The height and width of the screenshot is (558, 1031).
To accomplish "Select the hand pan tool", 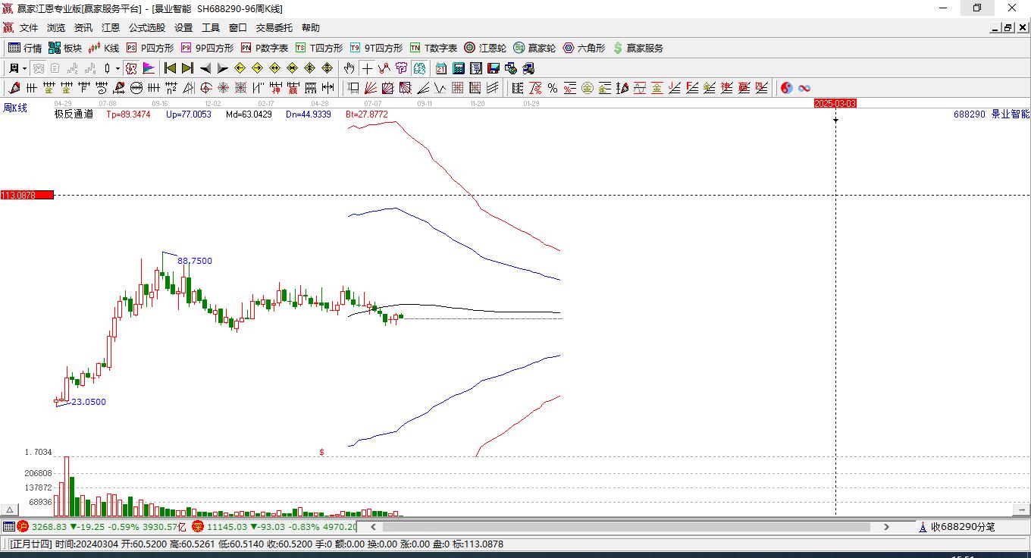I will (x=349, y=68).
